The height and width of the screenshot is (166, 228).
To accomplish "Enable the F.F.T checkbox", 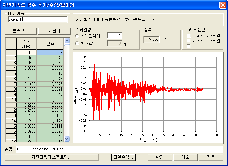I will coord(189,46).
